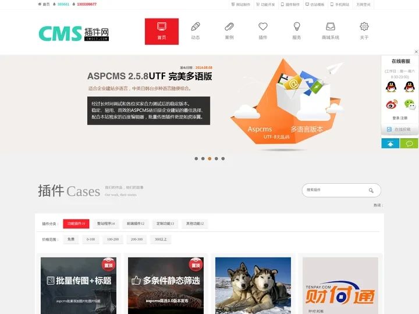Click the 在线投稿 button in side panel

400,130
